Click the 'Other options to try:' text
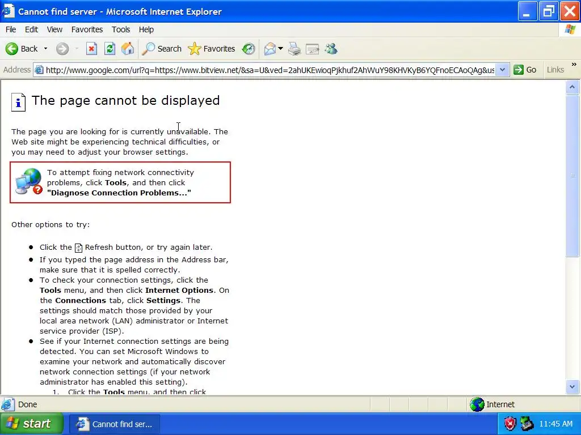 pyautogui.click(x=50, y=224)
